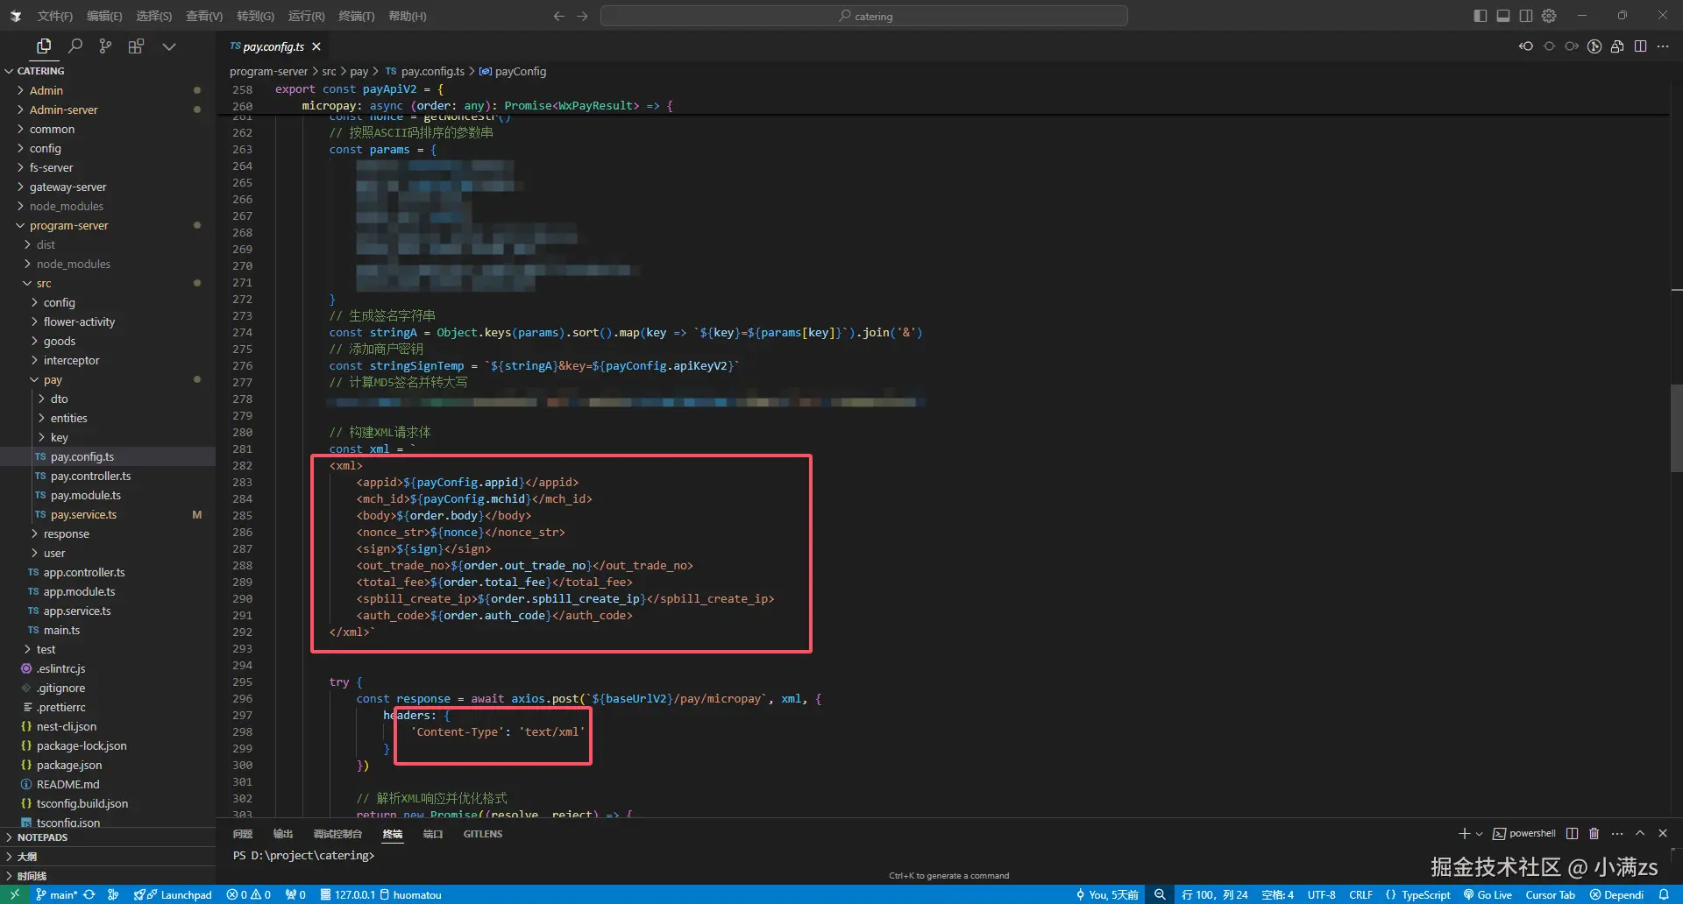Screen dimensions: 1683x904
Task: Navigate back with the left arrow
Action: [559, 16]
